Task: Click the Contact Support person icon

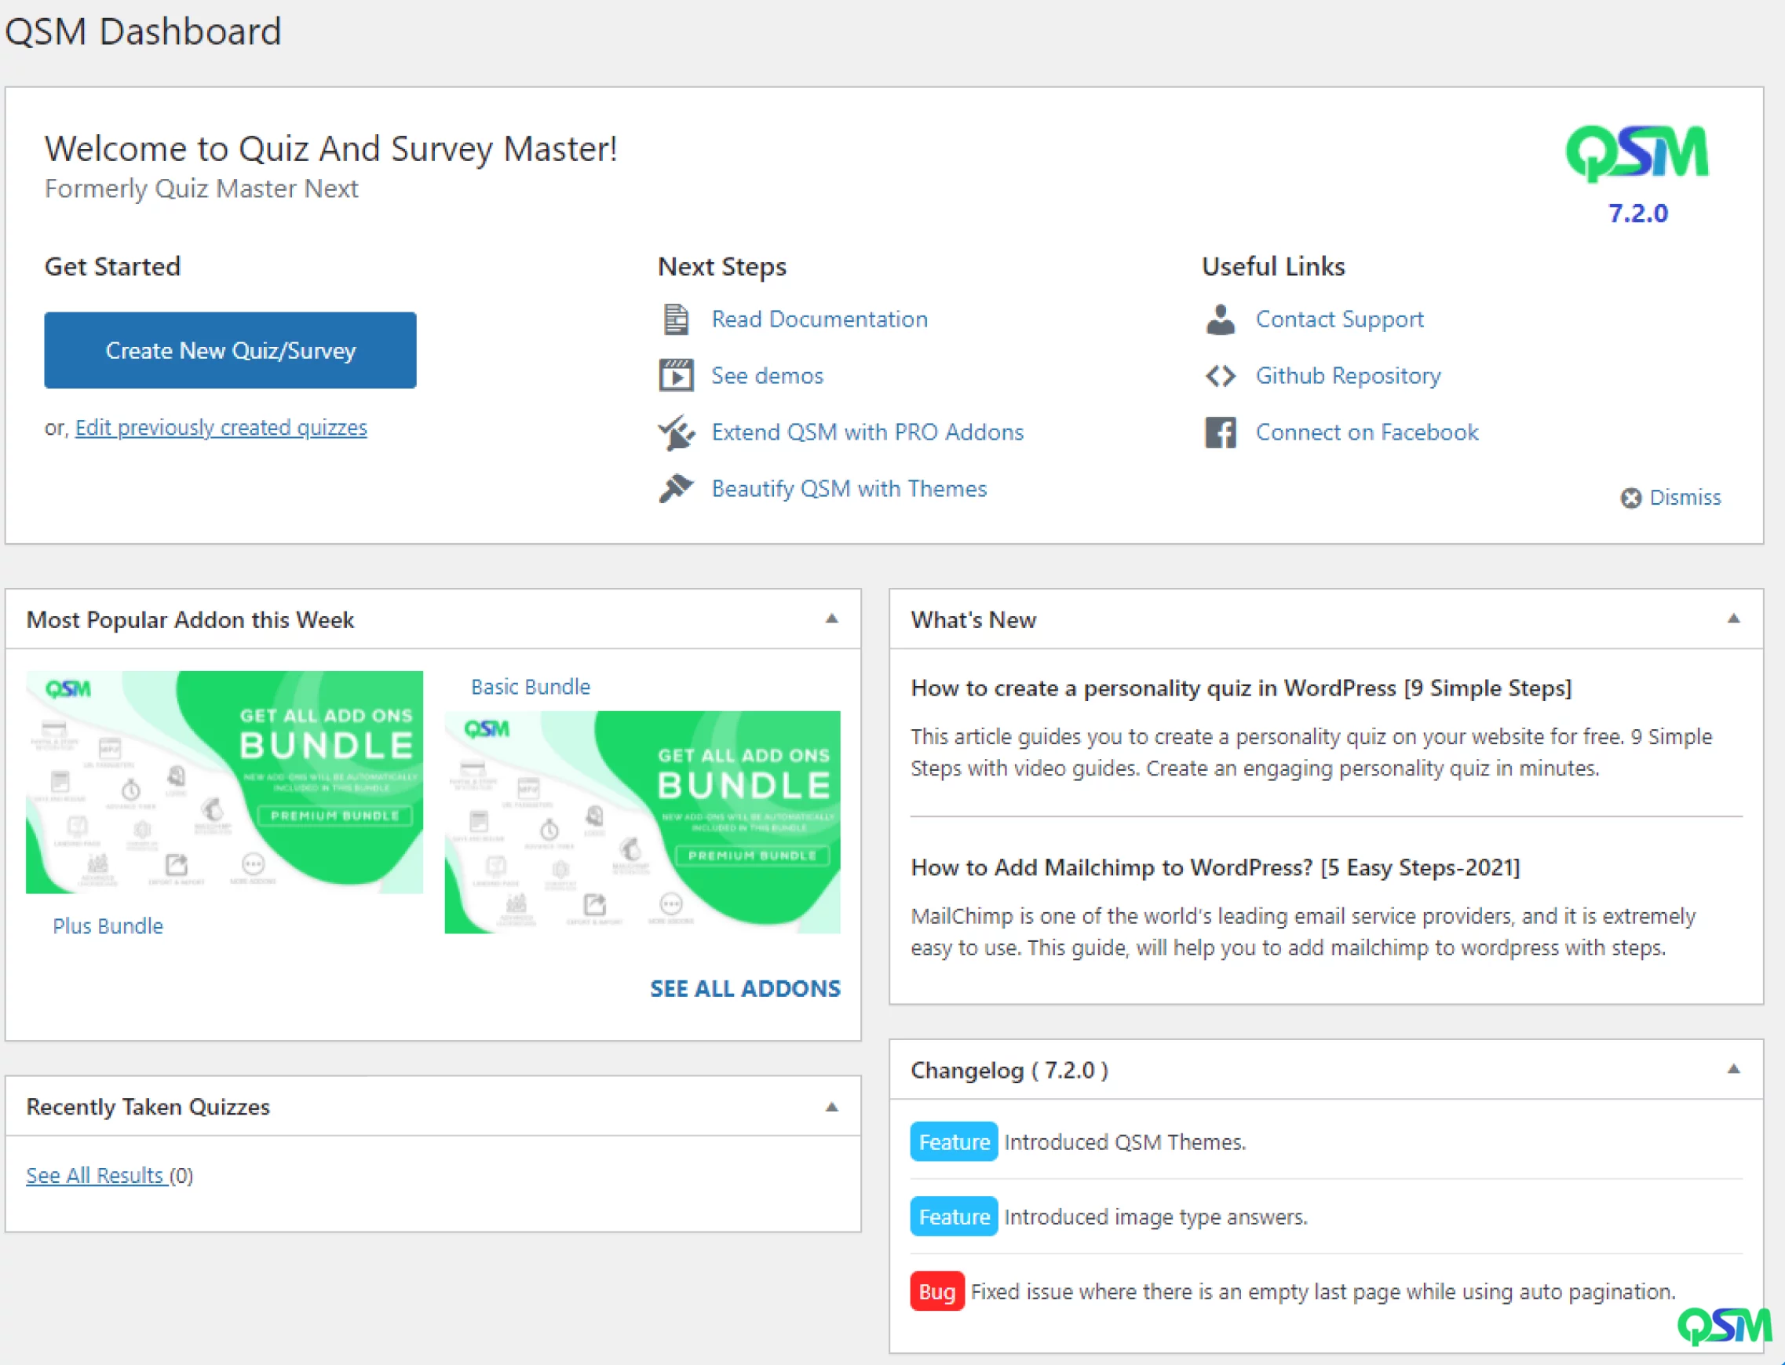Action: pyautogui.click(x=1220, y=319)
